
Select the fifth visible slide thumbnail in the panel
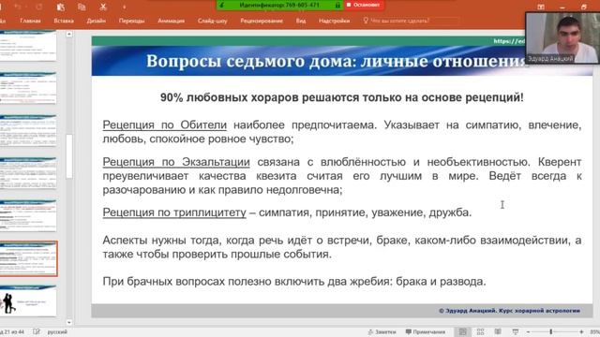(28, 215)
